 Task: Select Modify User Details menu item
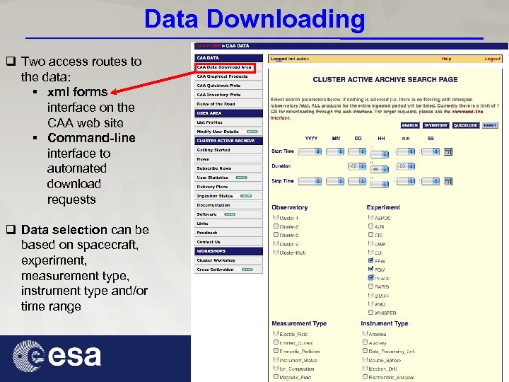(228, 132)
